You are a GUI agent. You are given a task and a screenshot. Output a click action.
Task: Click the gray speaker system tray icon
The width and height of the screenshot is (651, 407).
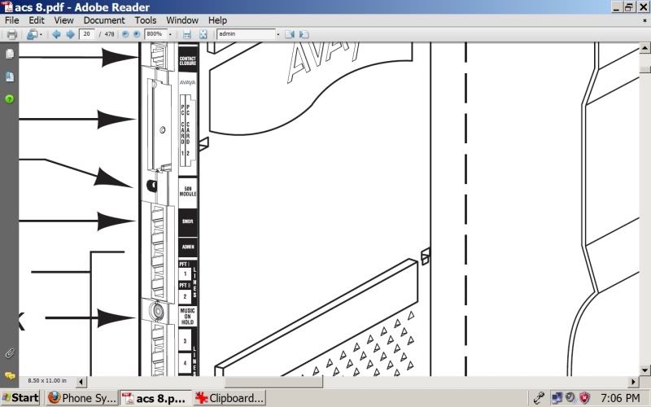570,398
